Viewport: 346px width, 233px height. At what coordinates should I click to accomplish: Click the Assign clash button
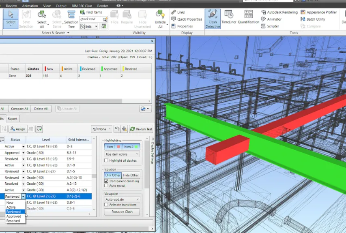coord(18,129)
